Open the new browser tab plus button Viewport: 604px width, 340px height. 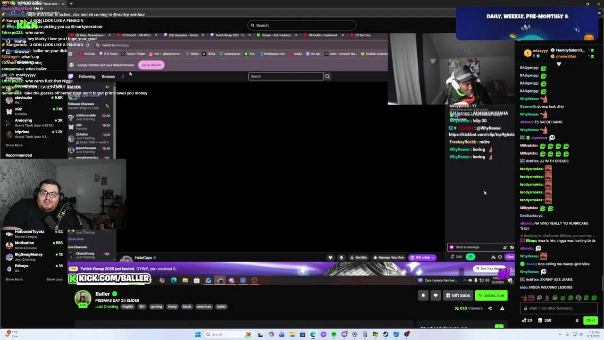71,3
